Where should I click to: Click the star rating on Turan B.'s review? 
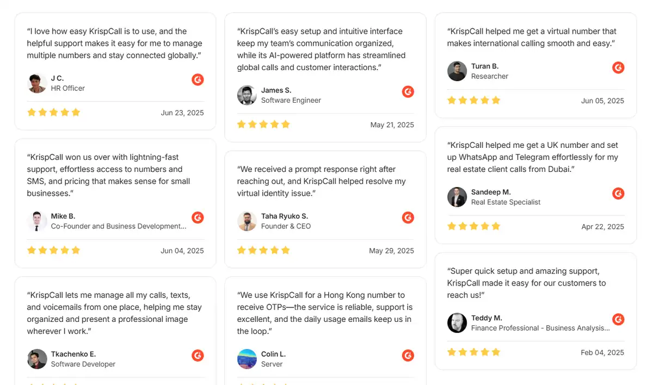point(474,101)
